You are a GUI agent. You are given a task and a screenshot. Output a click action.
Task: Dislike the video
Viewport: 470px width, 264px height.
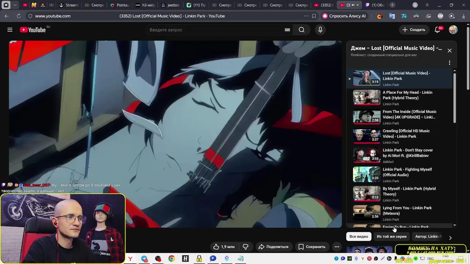click(246, 247)
